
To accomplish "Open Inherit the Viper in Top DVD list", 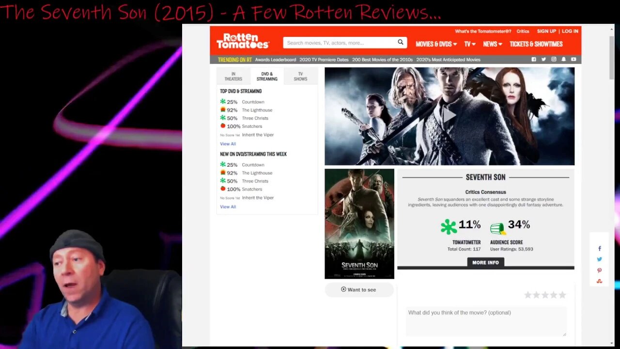I will (x=258, y=135).
